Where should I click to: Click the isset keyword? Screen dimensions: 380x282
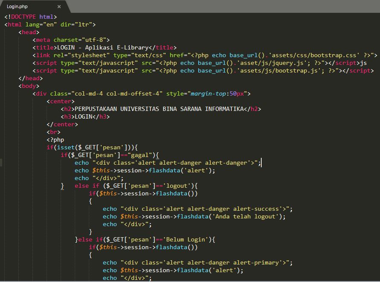66,148
